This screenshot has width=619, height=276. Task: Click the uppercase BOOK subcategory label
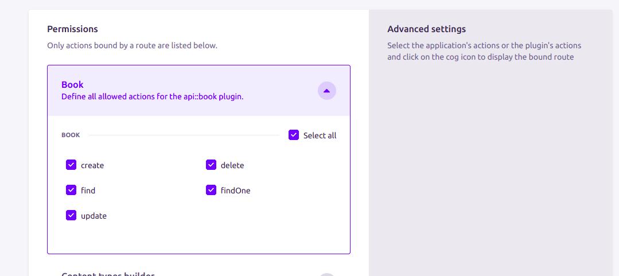[x=71, y=135]
